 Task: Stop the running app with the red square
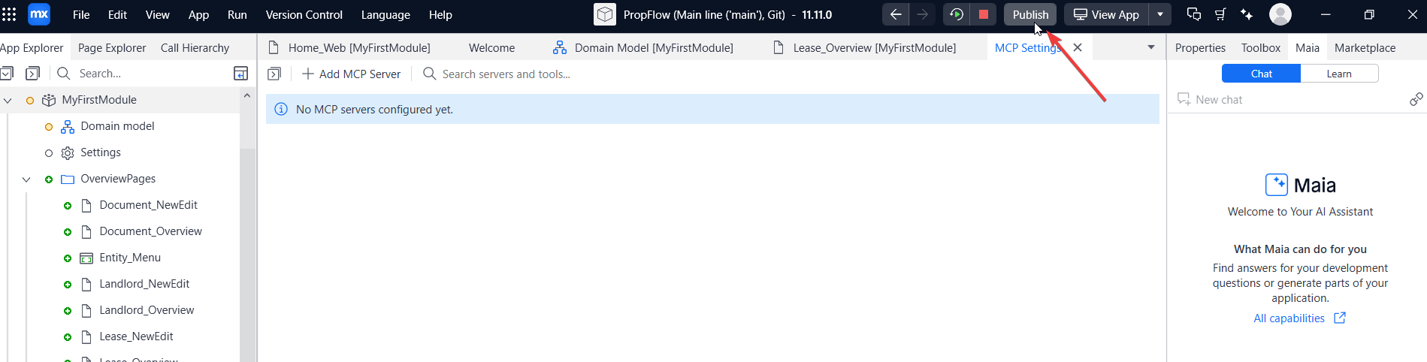(983, 14)
